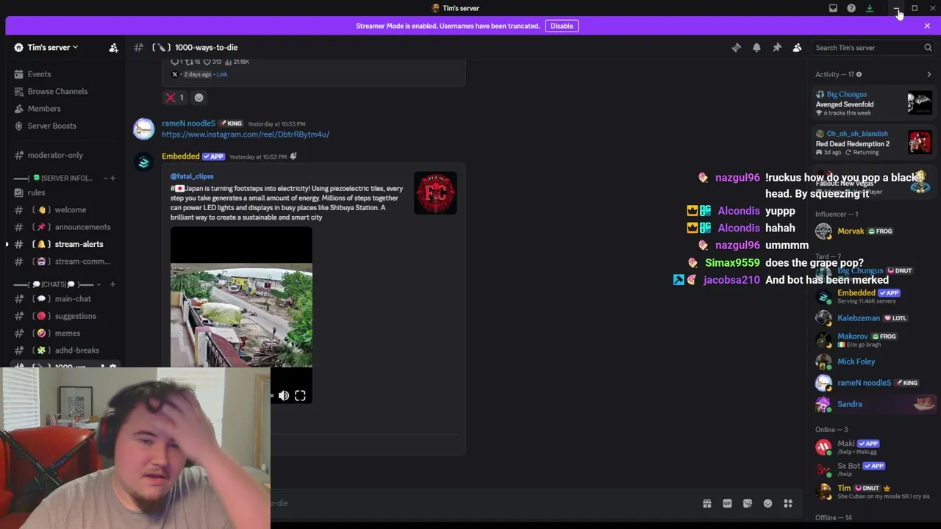
Task: Mute the embedded video volume
Action: tap(284, 396)
